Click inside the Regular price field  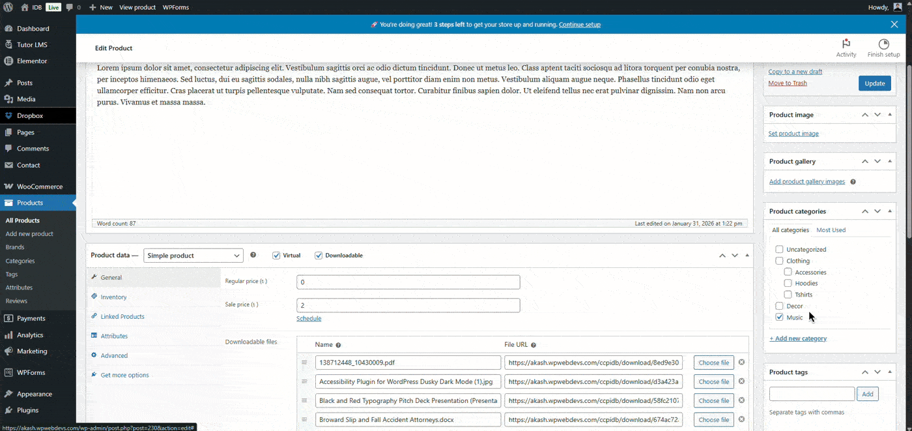click(408, 282)
